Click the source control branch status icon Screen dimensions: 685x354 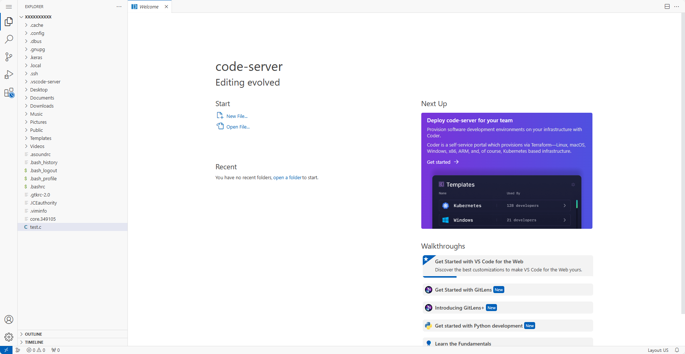point(18,350)
